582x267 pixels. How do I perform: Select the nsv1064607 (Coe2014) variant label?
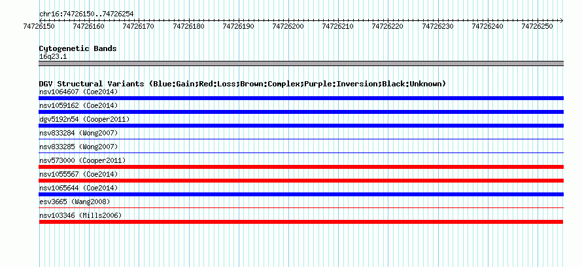(x=78, y=92)
